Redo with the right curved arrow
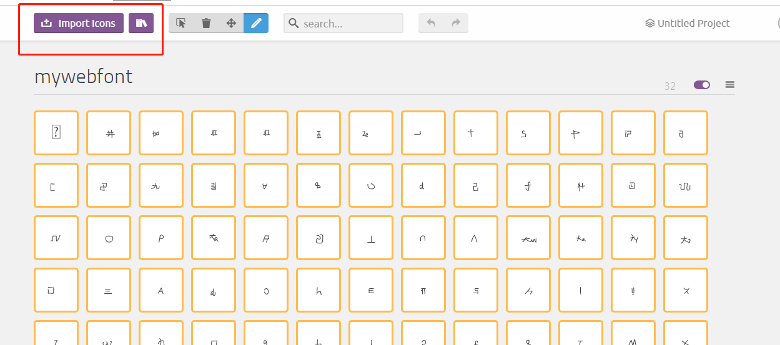The width and height of the screenshot is (780, 345). click(456, 23)
